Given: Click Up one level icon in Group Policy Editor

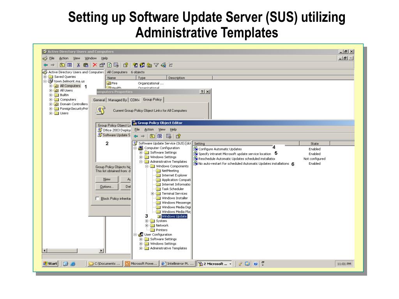Looking at the screenshot, I should click(152, 136).
